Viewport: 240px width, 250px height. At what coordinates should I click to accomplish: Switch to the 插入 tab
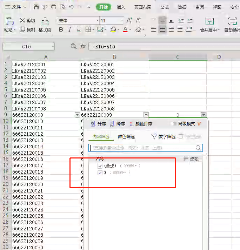121,7
